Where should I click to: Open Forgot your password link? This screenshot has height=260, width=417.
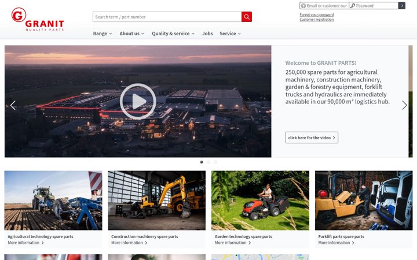tap(316, 14)
